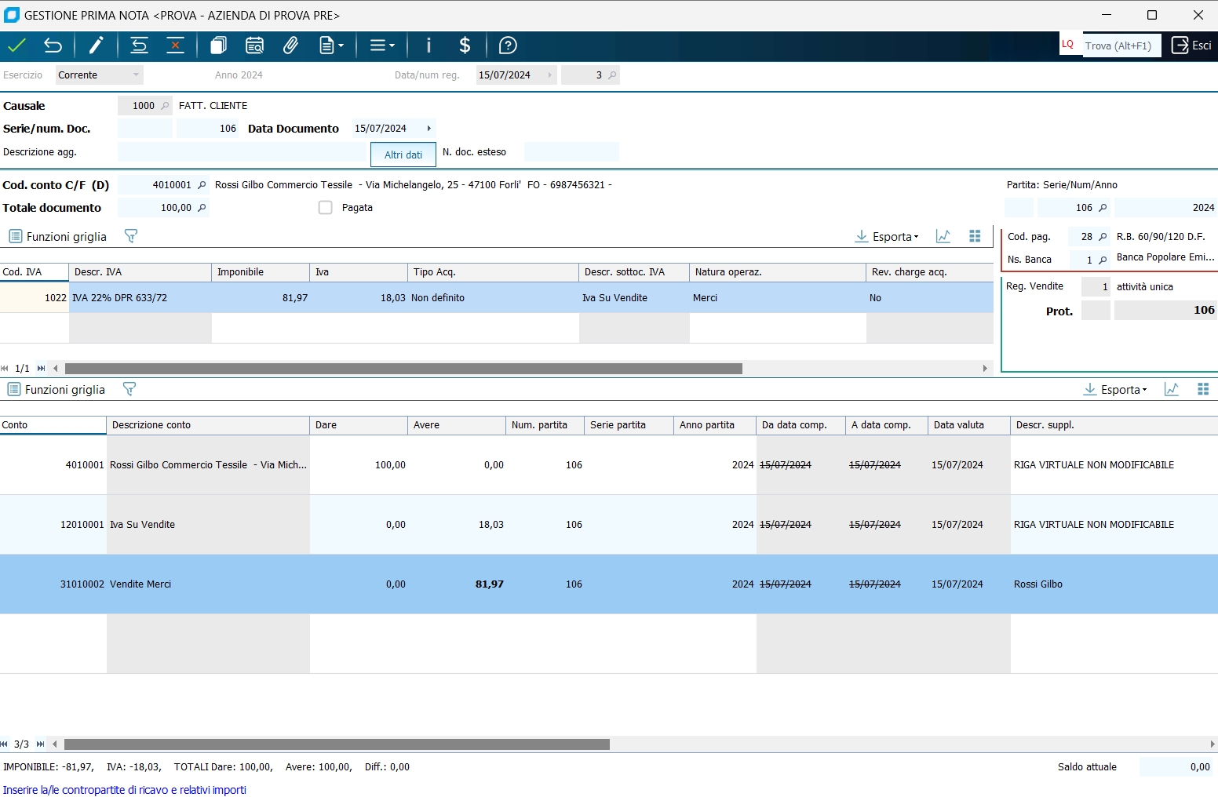This screenshot has width=1218, height=797.
Task: Click the Esci button
Action: click(1191, 45)
